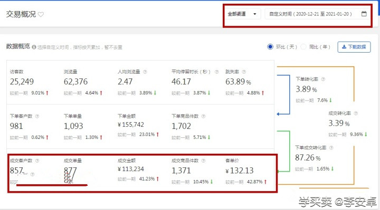Image resolution: width=380 pixels, height=210 pixels.
Task: Click the average stay value 46.17
Action: (x=181, y=82)
